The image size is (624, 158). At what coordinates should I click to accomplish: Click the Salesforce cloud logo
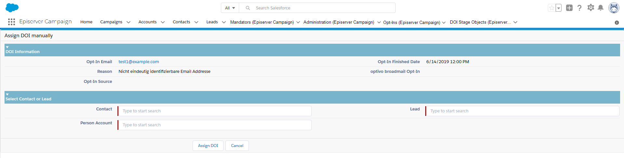12,8
